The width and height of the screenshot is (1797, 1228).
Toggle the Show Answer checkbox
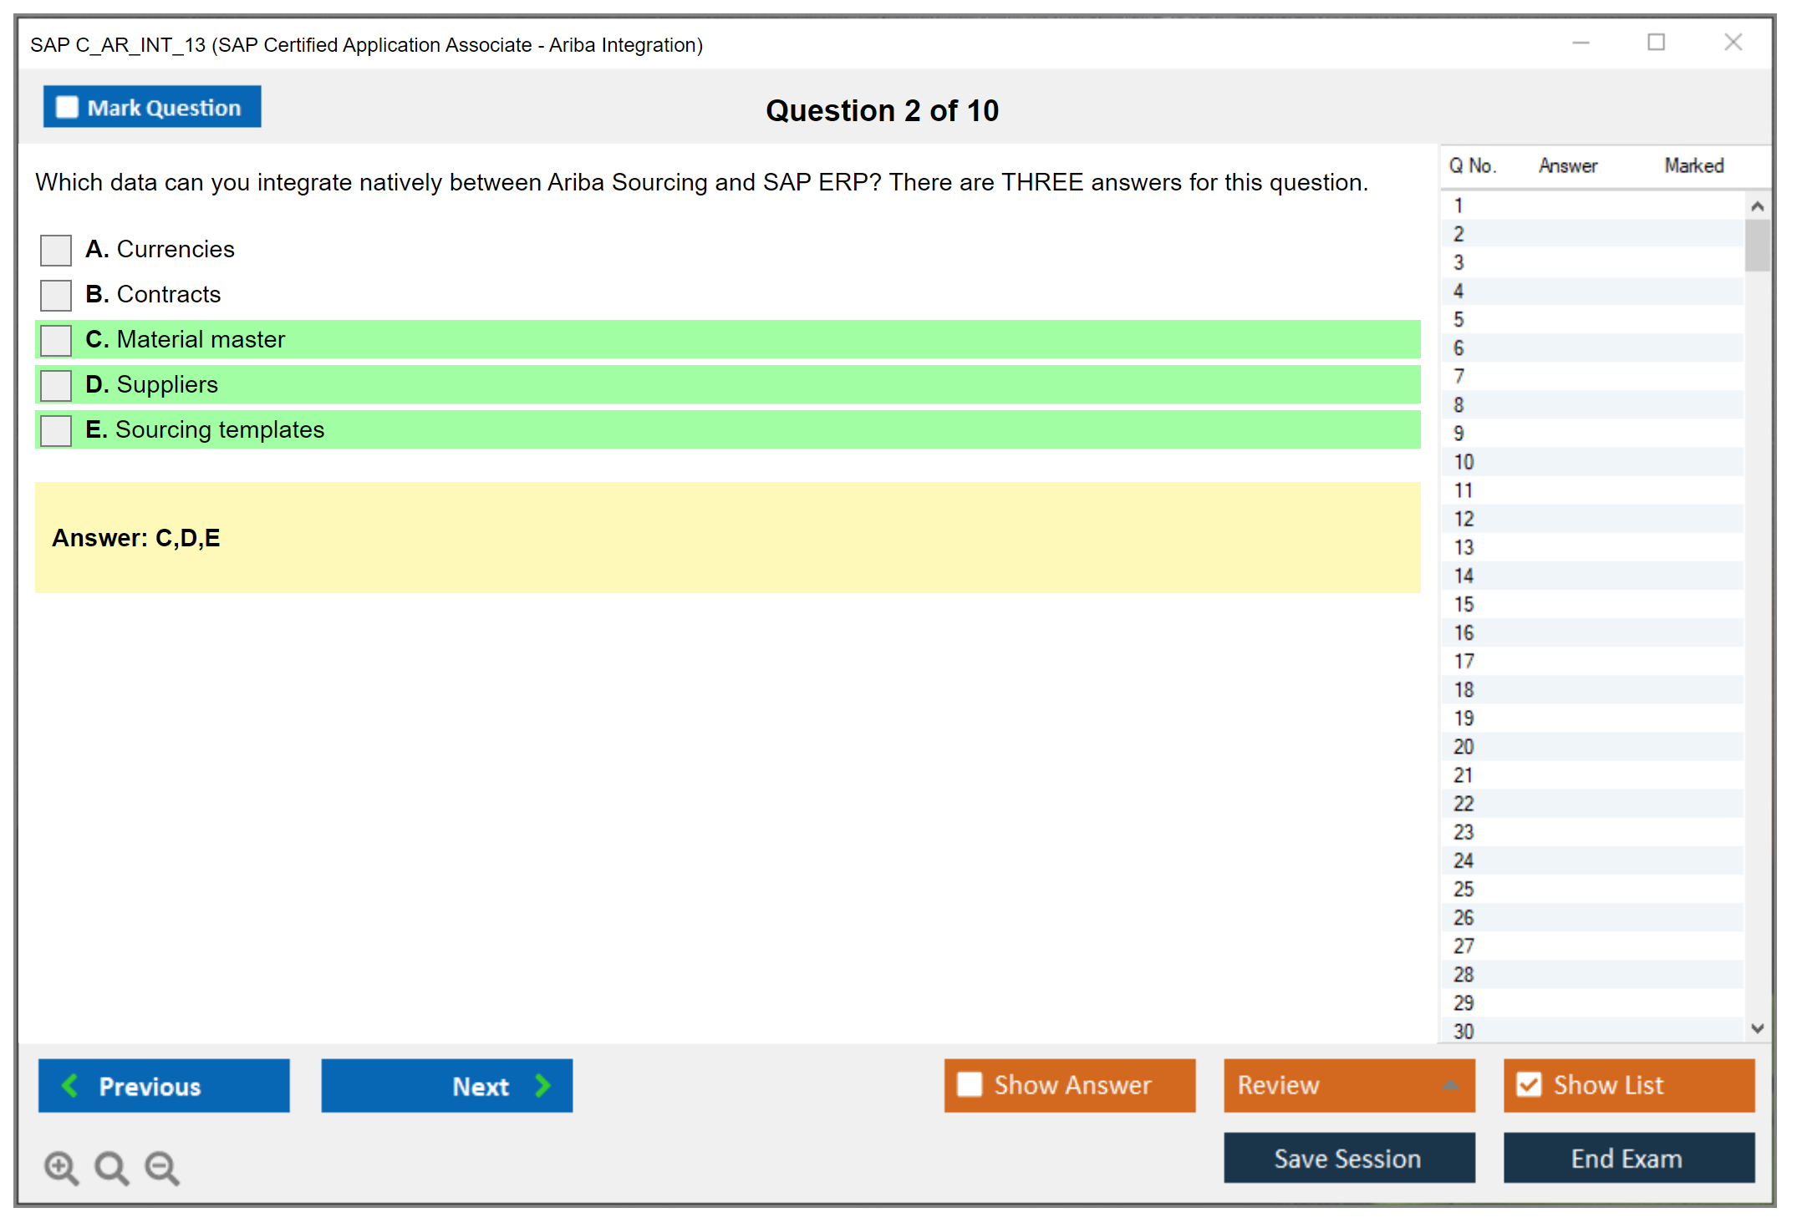click(970, 1084)
